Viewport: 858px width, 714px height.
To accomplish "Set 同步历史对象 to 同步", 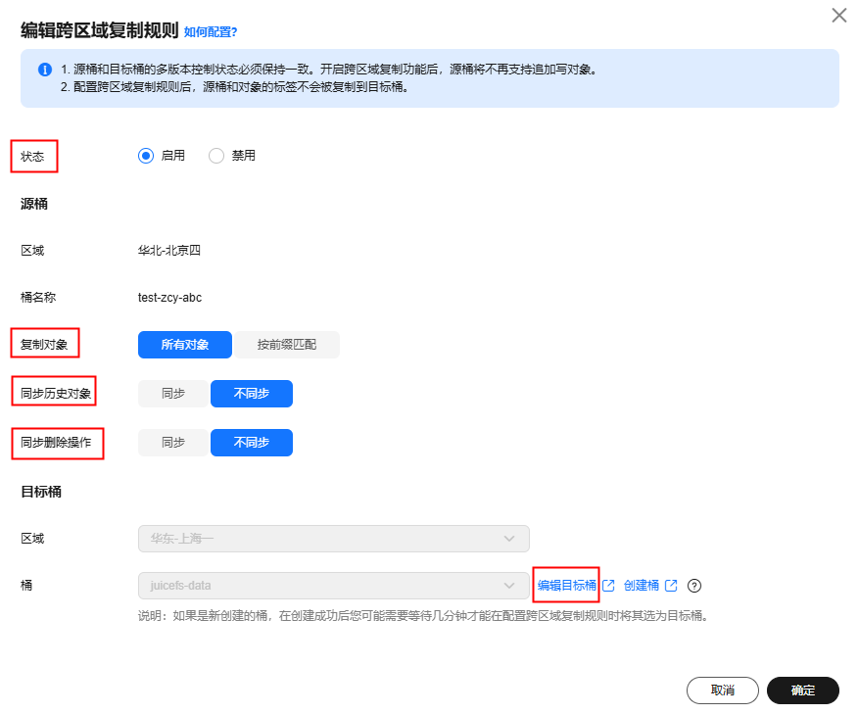I will 173,394.
